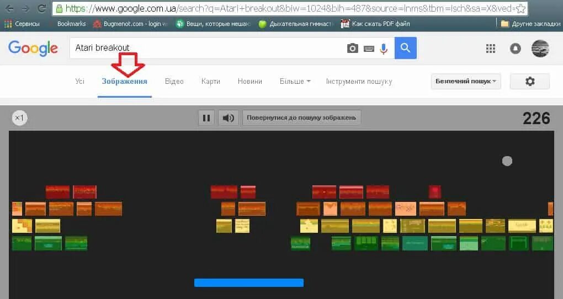Open Google notifications bell
563x299 pixels.
[515, 48]
